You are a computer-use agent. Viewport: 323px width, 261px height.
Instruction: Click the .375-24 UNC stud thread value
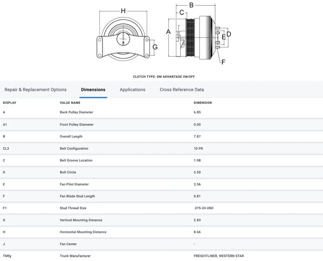[203, 208]
